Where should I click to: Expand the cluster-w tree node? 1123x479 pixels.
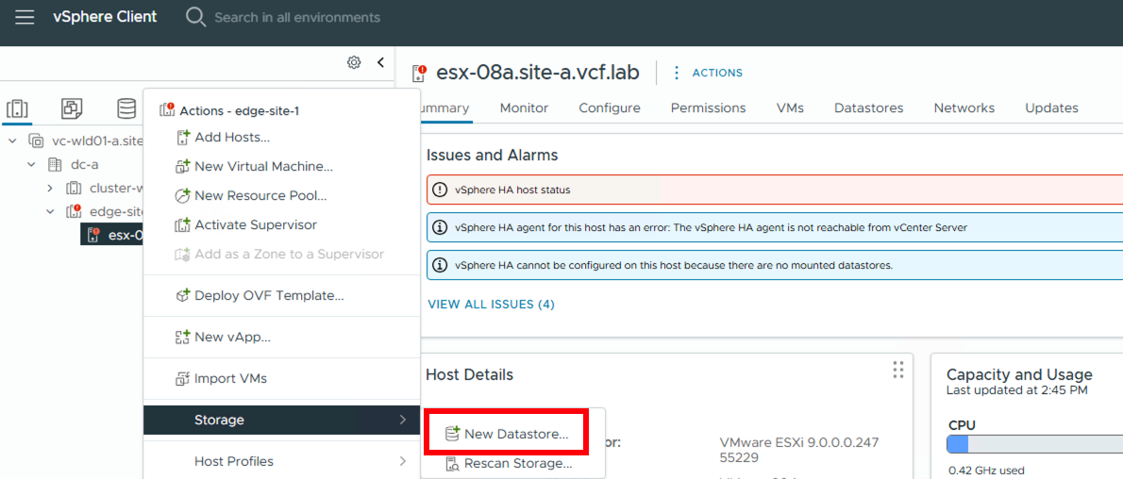point(50,188)
